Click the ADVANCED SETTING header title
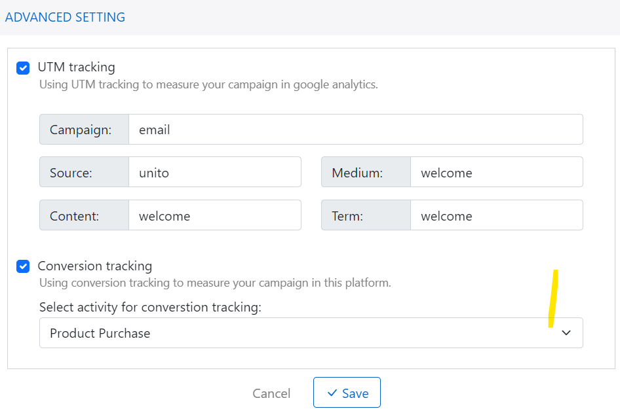 65,18
